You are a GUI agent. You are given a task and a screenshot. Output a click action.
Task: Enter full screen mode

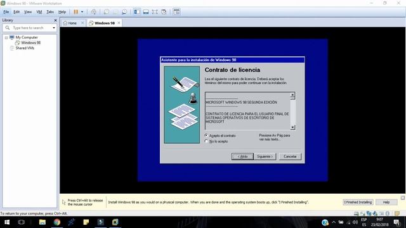tap(155, 12)
